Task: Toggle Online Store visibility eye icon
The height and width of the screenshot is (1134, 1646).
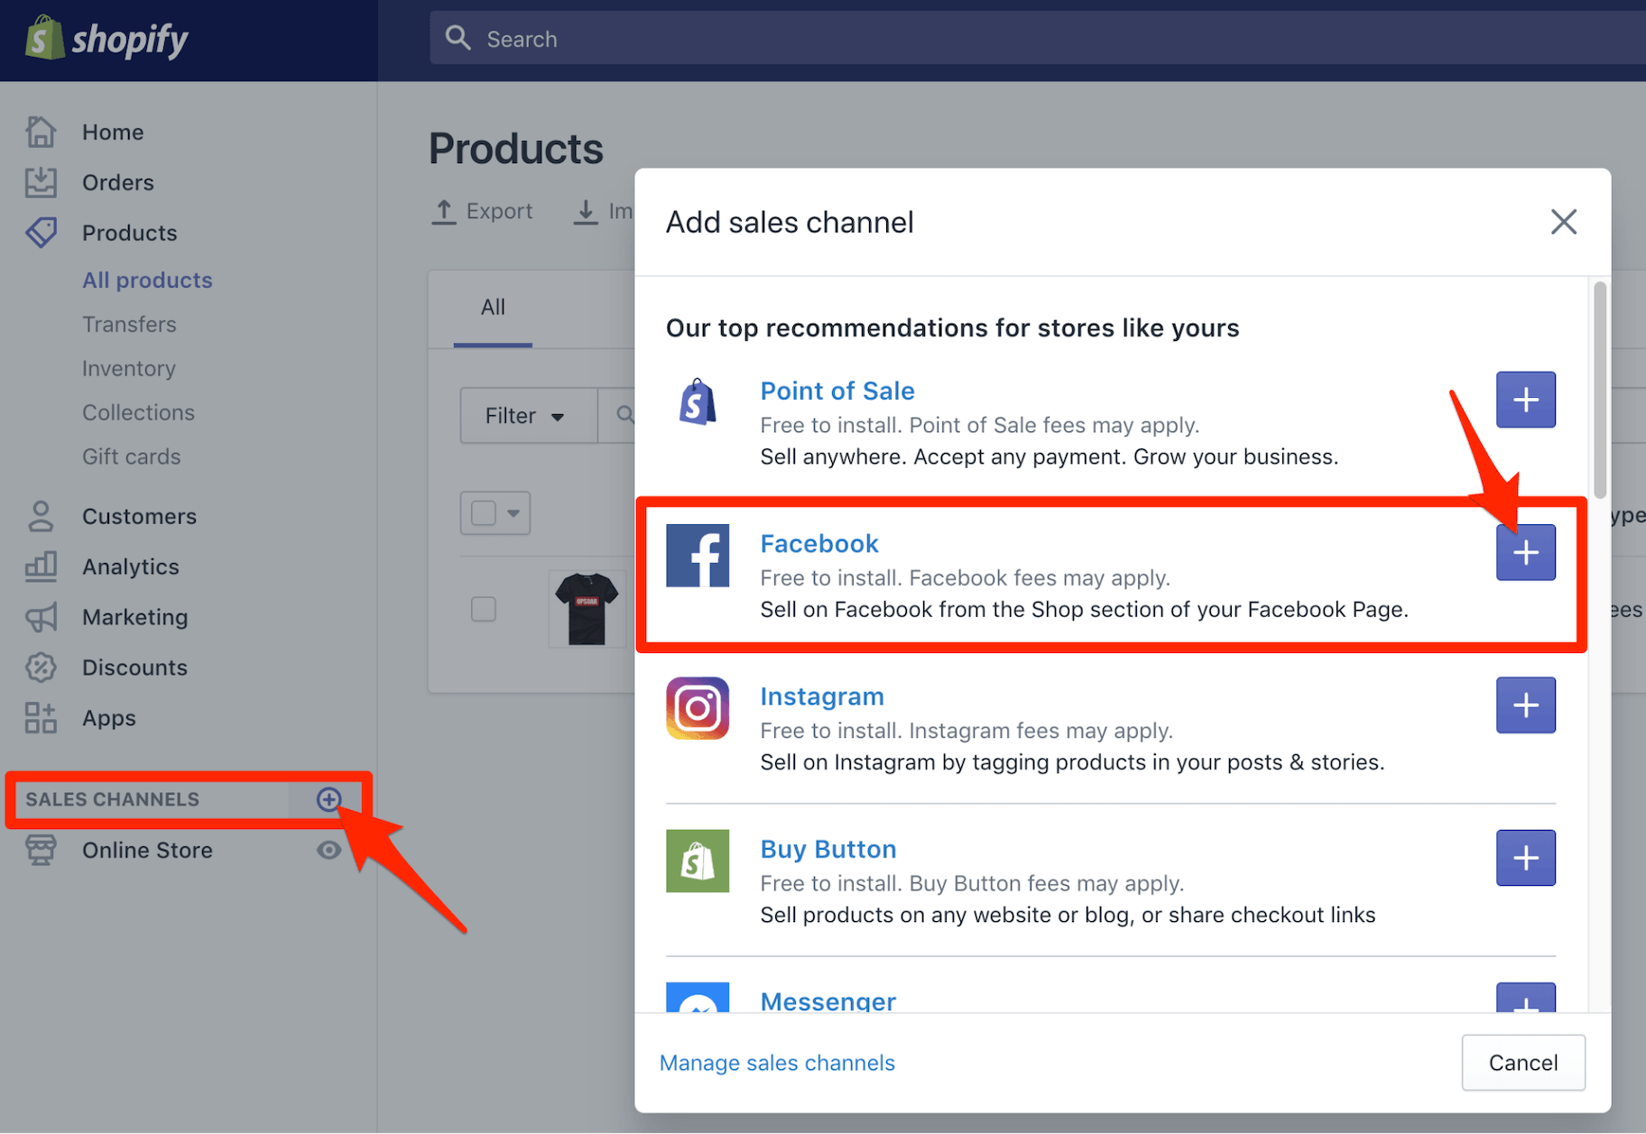Action: [x=328, y=849]
